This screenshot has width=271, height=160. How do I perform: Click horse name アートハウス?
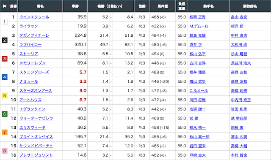click(30, 100)
